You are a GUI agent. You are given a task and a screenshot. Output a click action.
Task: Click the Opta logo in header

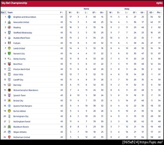click(x=159, y=3)
